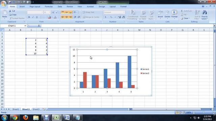Viewport: 216px width, 121px height.
Task: Click the Name Box showing Chart 1
Action: 12,26
